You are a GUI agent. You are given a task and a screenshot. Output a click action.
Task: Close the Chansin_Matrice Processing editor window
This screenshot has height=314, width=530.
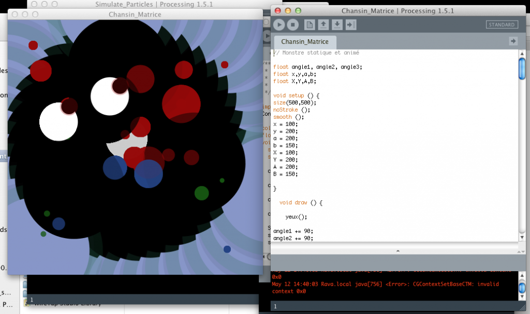pyautogui.click(x=278, y=11)
